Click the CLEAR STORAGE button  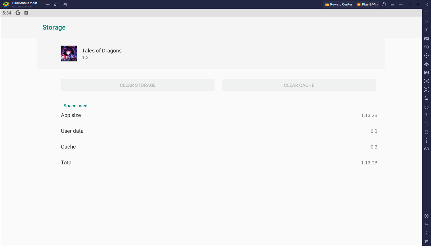pyautogui.click(x=138, y=85)
